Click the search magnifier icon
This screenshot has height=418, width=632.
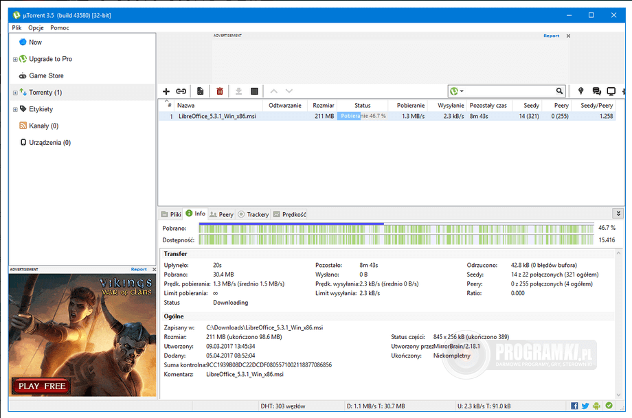[x=559, y=91]
